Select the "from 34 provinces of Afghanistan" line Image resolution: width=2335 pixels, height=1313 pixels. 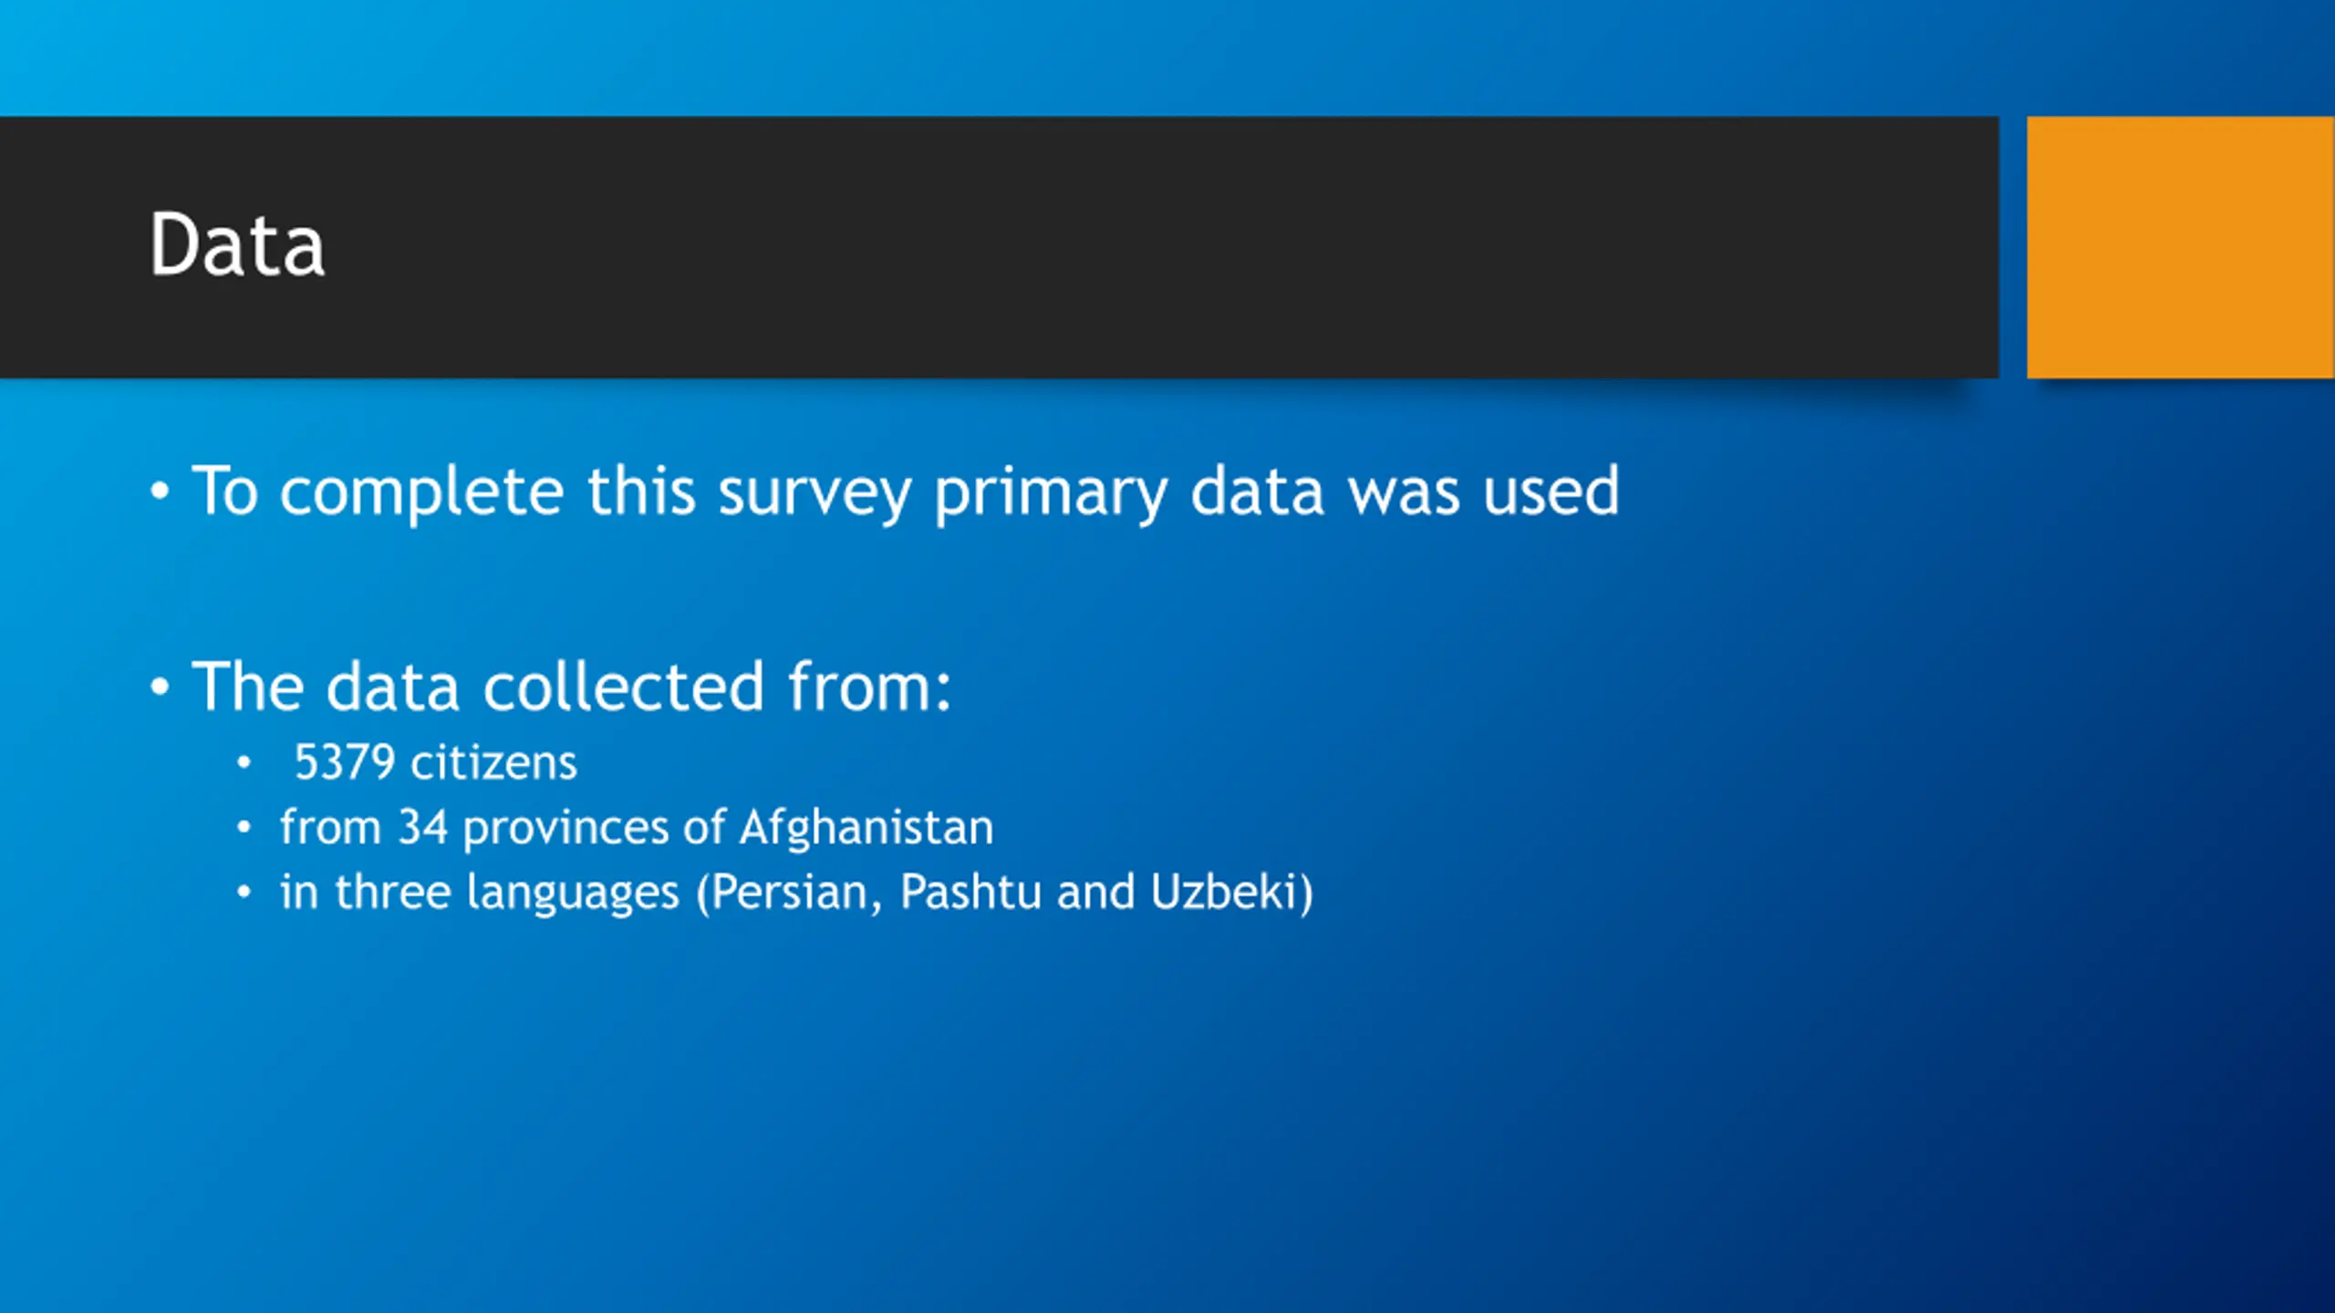637,829
